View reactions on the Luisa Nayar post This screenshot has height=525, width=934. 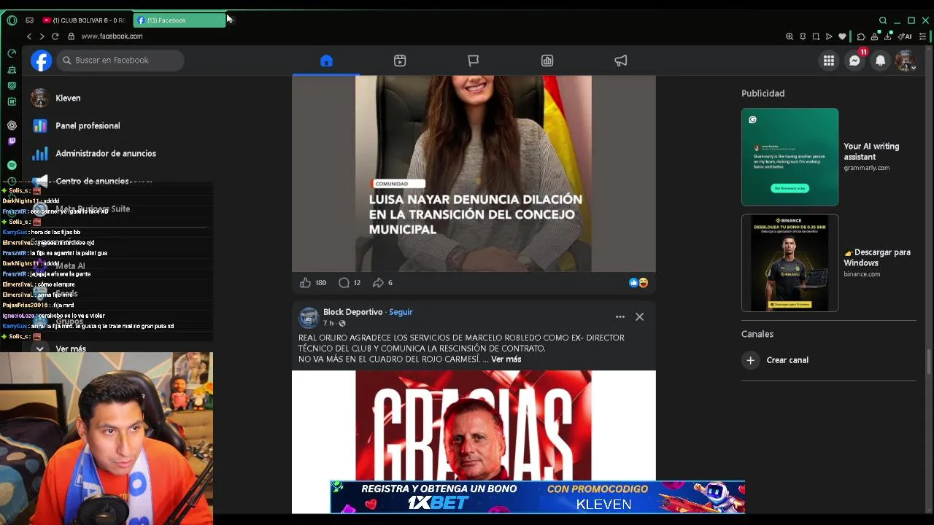(638, 283)
